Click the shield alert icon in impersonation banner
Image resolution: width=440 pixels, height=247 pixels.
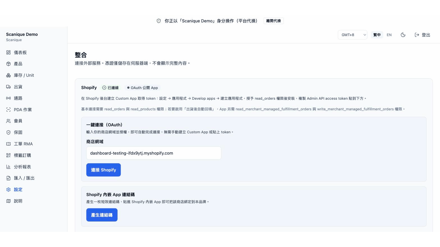[x=159, y=21]
